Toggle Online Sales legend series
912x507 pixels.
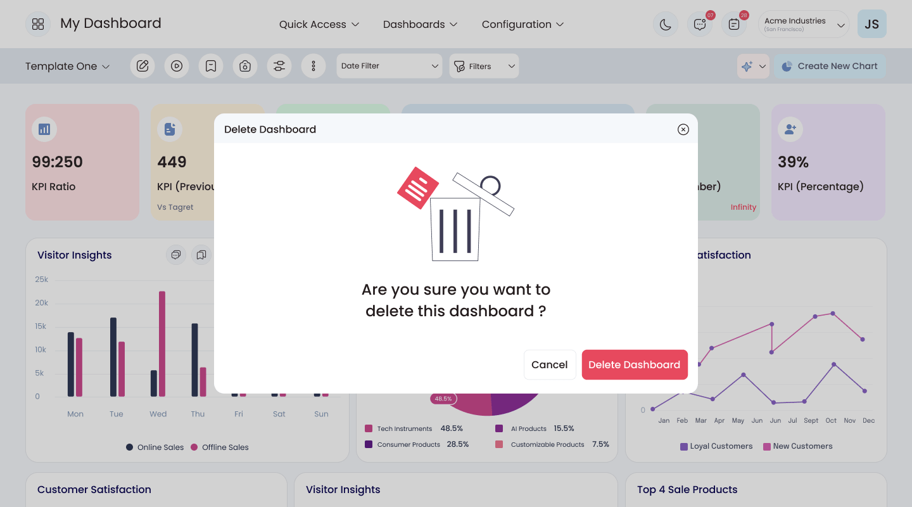155,447
